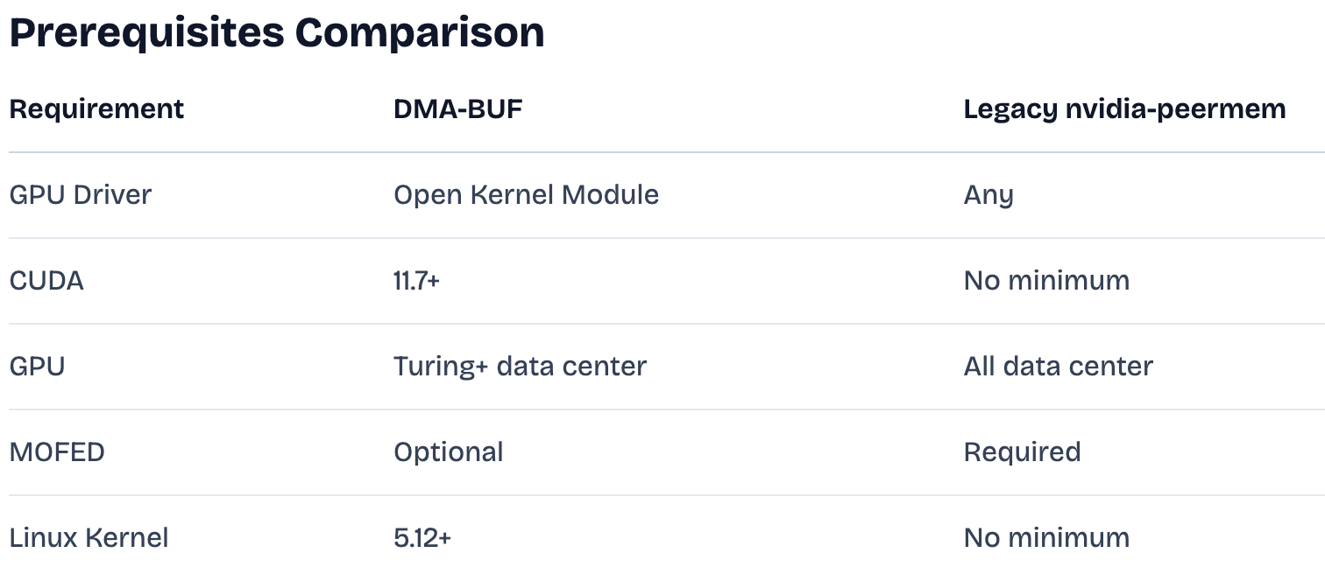The height and width of the screenshot is (574, 1325).
Task: Select the CUDA row label
Action: (46, 280)
